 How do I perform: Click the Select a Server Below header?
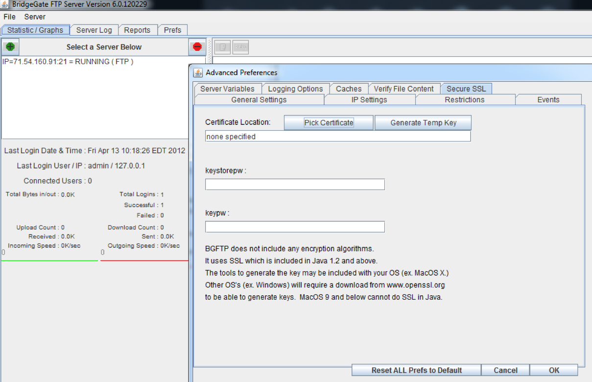coord(104,47)
